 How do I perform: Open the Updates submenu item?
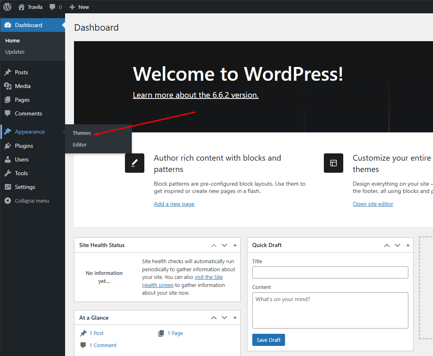(x=15, y=52)
